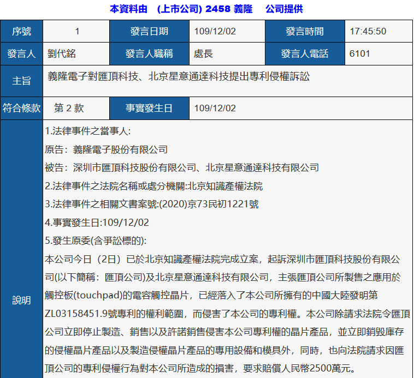Click the serial number value '1'
414x378 pixels.
[x=77, y=32]
